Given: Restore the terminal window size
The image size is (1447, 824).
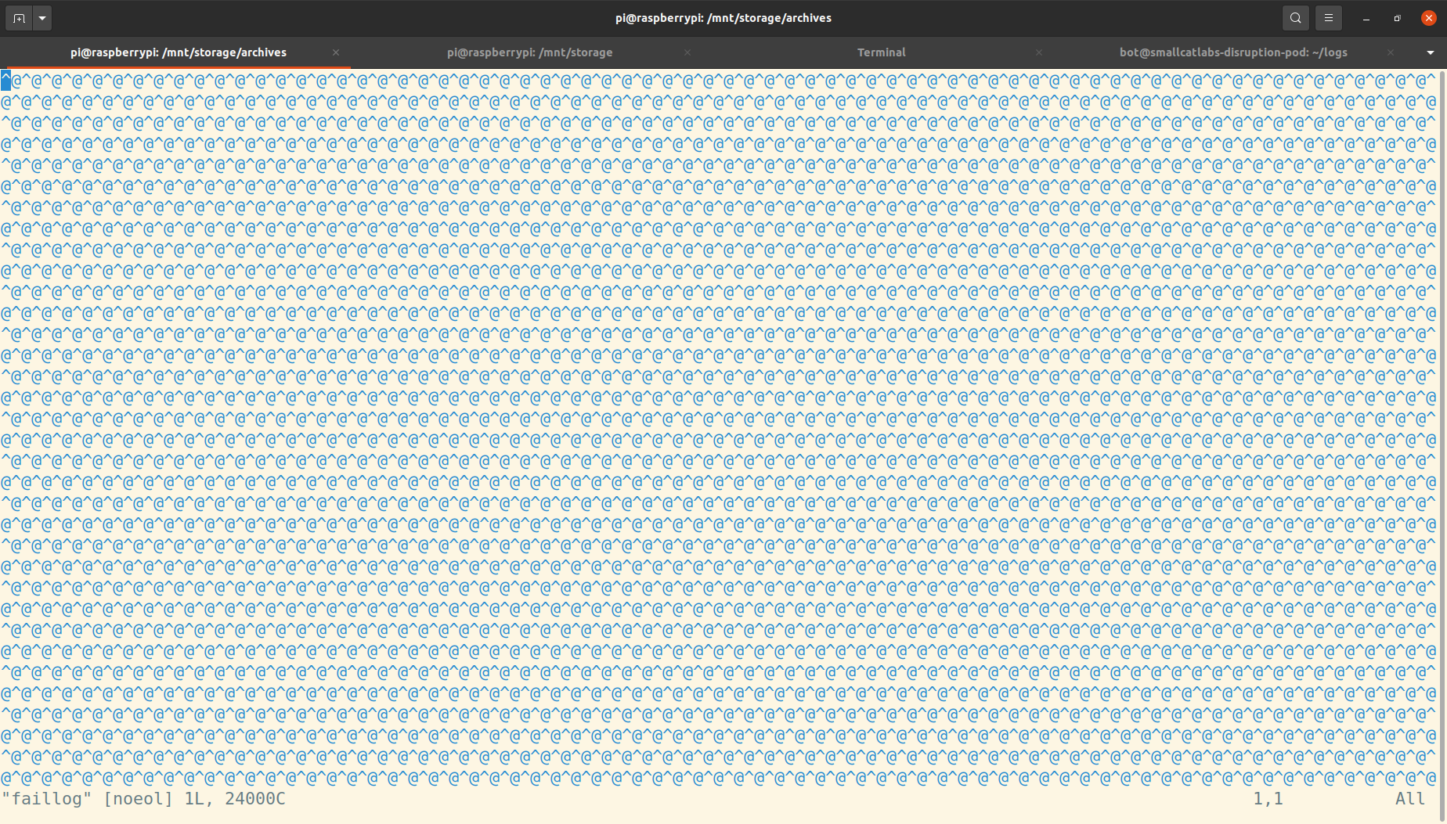Looking at the screenshot, I should pyautogui.click(x=1398, y=18).
